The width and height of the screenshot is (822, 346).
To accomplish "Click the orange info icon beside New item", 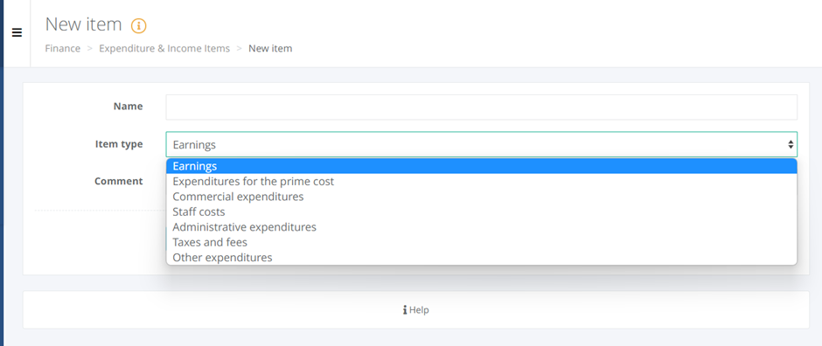I will click(138, 25).
